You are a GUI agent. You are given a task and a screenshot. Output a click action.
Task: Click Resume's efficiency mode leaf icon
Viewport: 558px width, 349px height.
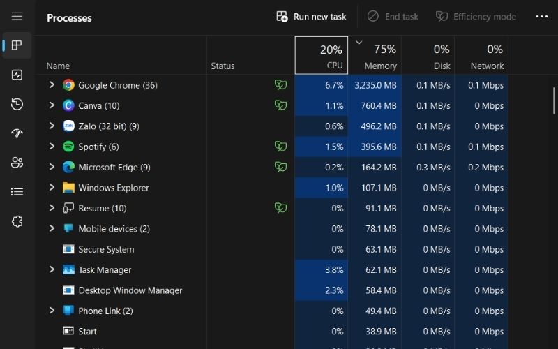click(280, 208)
